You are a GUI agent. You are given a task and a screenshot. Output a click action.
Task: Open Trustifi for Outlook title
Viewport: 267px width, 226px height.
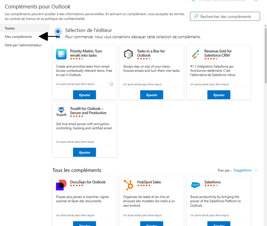(88, 111)
